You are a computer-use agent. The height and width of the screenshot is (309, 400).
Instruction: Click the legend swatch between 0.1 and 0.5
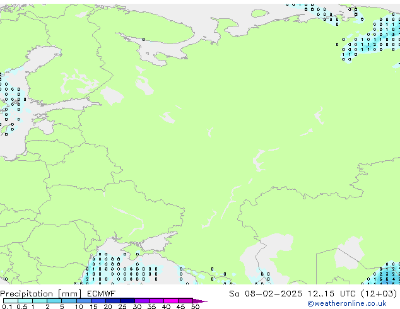pos(11,301)
